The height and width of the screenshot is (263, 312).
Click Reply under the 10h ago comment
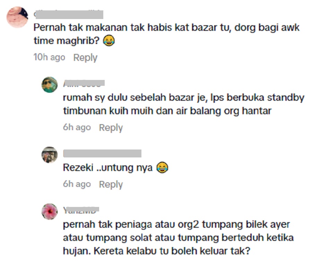point(85,58)
